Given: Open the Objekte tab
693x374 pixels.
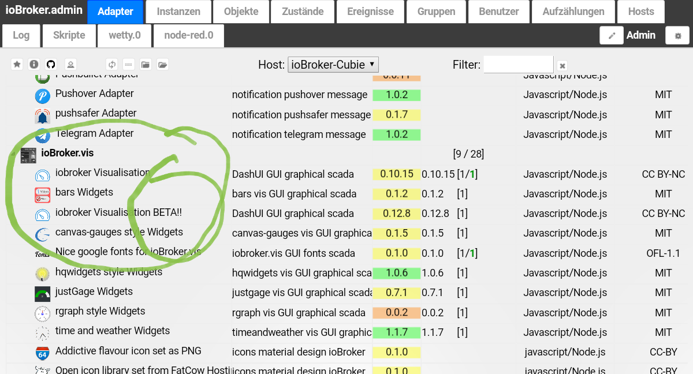Looking at the screenshot, I should click(241, 12).
